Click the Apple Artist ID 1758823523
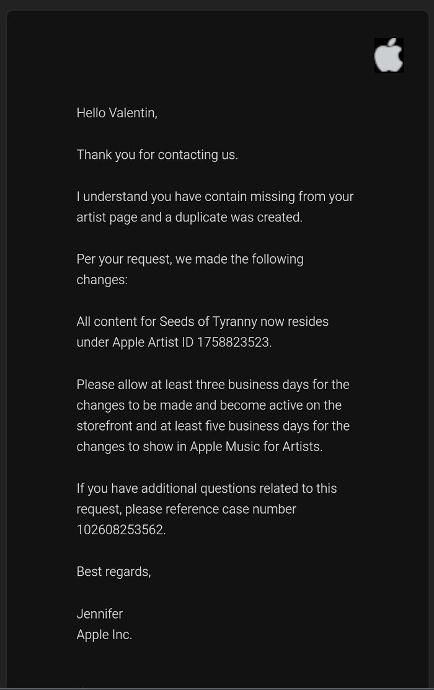Screen dimensions: 434x690 [233, 343]
